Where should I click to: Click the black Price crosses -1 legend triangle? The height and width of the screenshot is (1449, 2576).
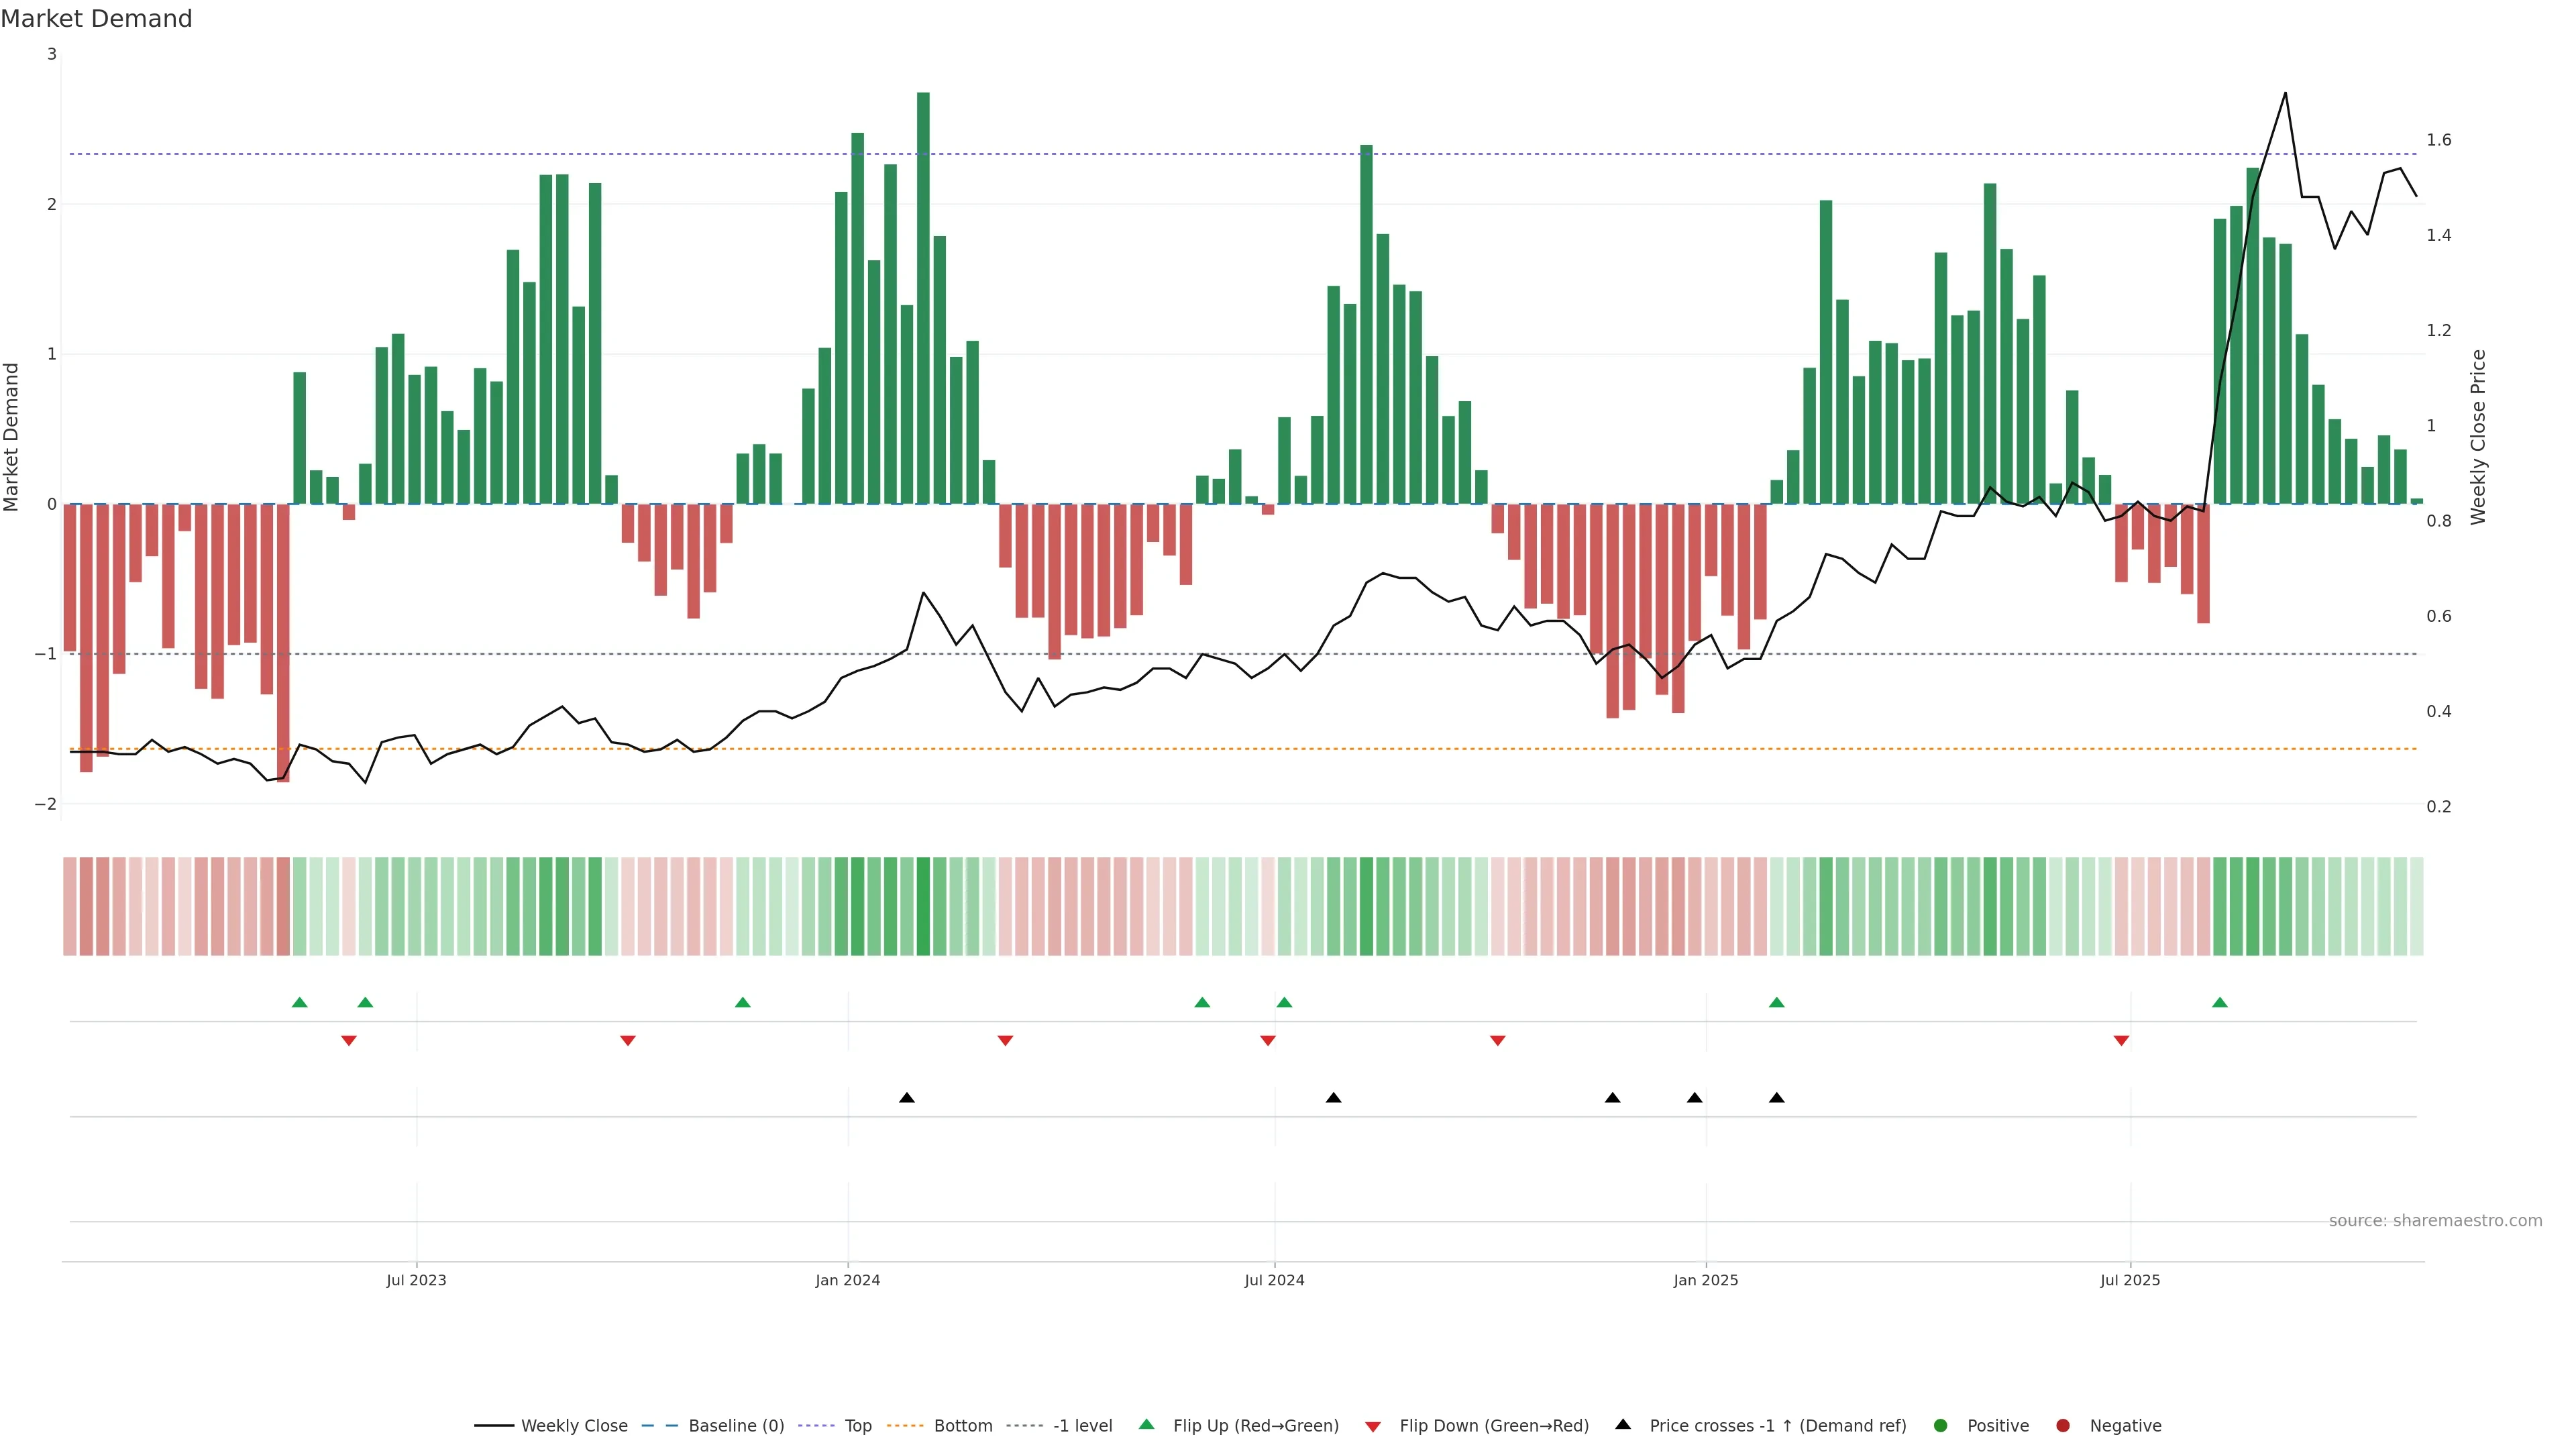coord(1623,1424)
